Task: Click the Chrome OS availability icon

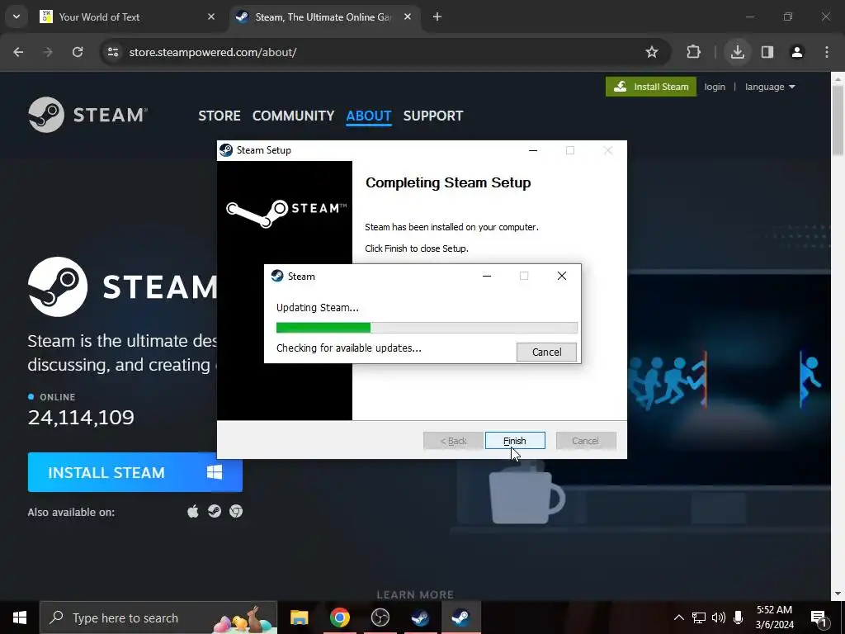Action: [x=236, y=511]
